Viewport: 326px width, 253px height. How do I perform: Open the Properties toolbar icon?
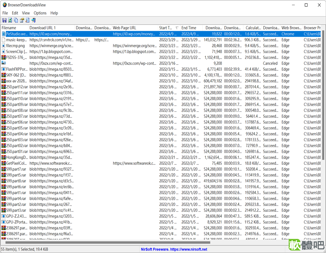pos(22,20)
